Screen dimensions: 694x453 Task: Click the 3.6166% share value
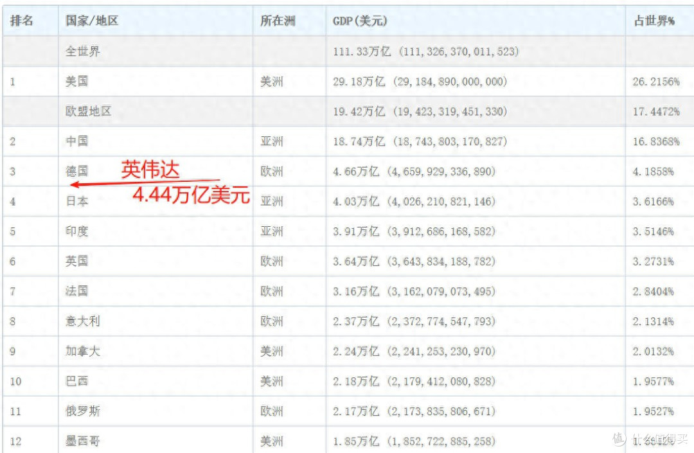tap(654, 202)
